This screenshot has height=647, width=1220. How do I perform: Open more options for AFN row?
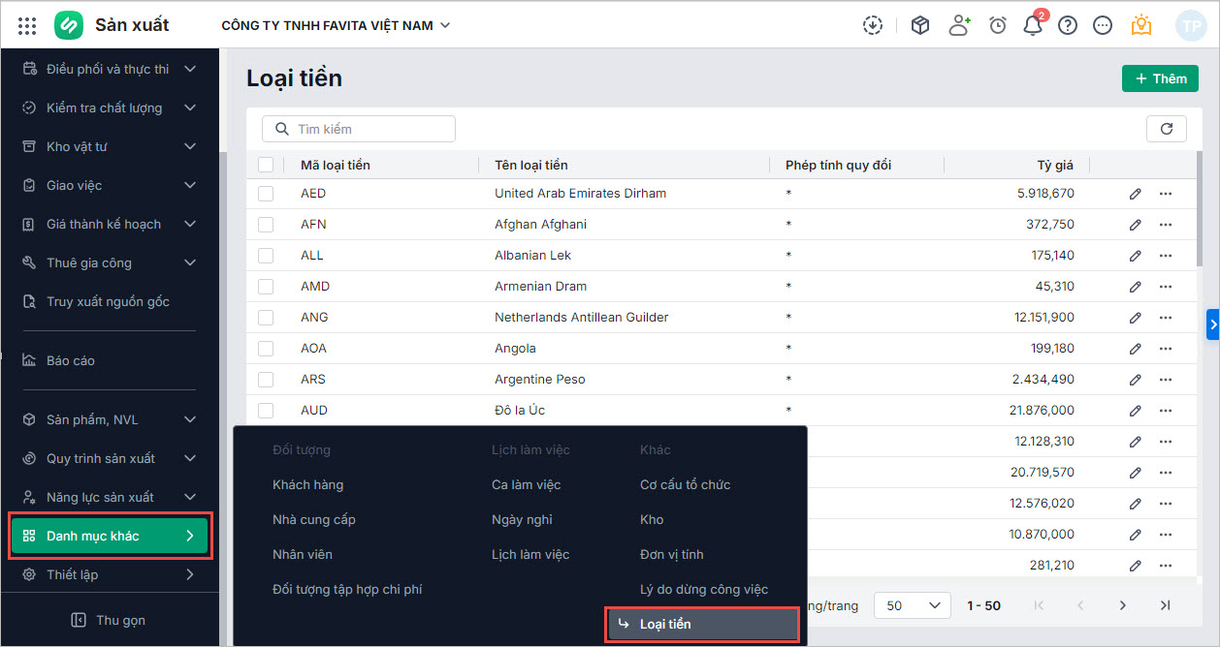[1166, 225]
